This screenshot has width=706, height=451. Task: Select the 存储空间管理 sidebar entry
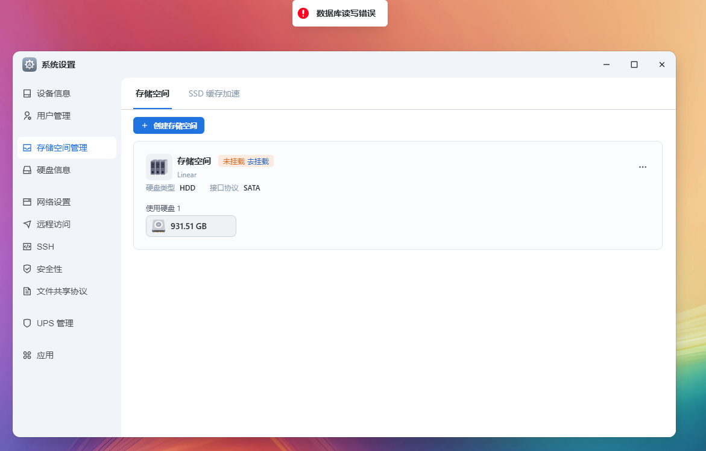pos(67,148)
